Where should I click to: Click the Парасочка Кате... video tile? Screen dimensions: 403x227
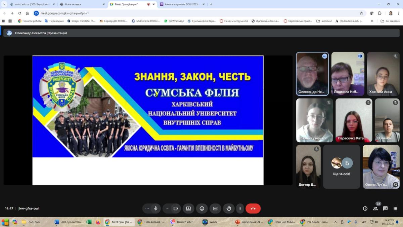pyautogui.click(x=354, y=120)
